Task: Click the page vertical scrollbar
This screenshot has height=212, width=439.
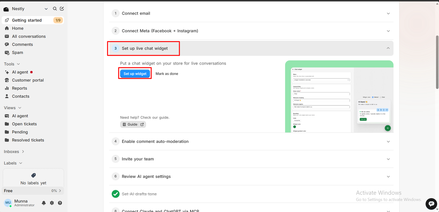Action: coord(437,62)
